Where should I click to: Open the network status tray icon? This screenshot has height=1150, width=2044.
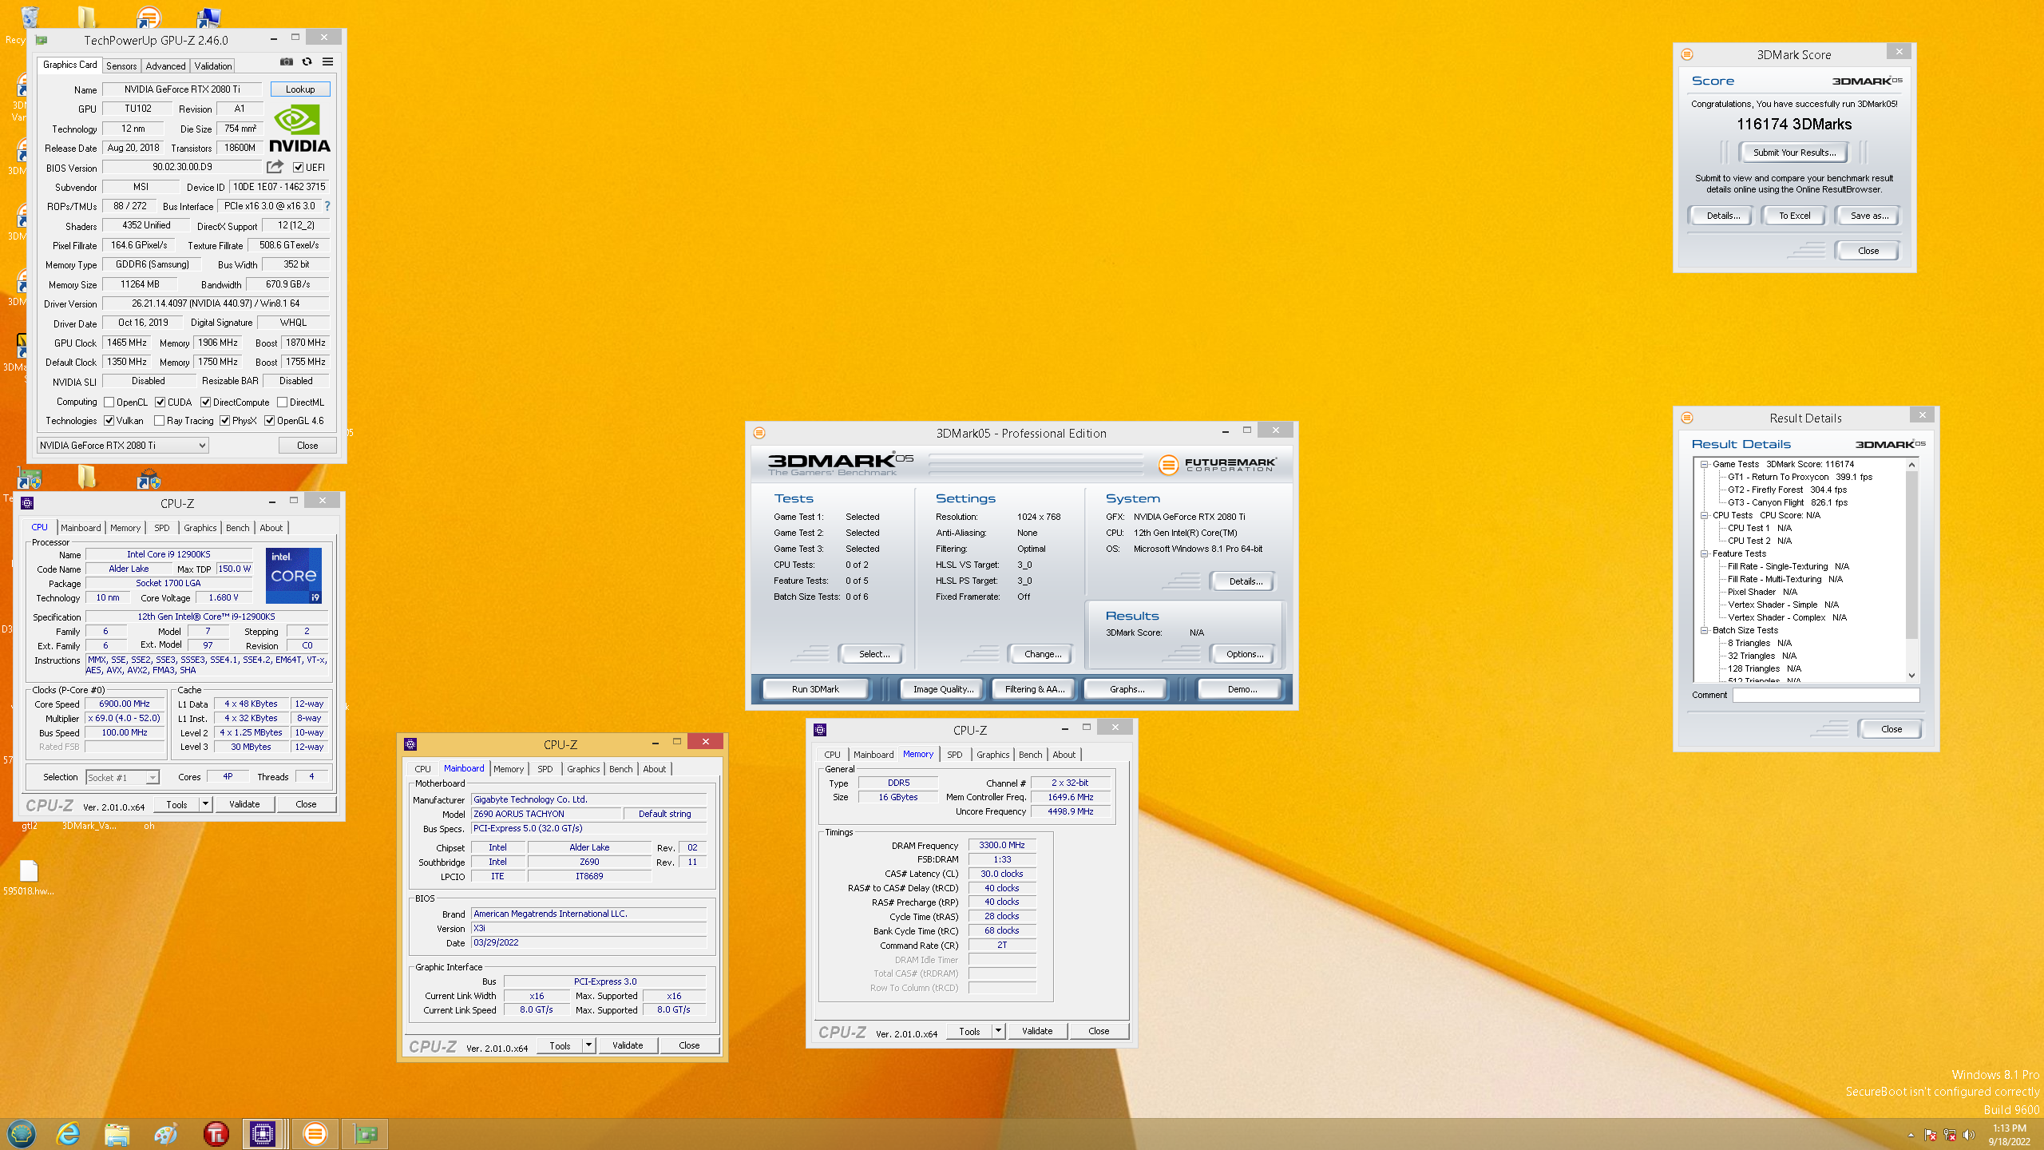pyautogui.click(x=1949, y=1135)
